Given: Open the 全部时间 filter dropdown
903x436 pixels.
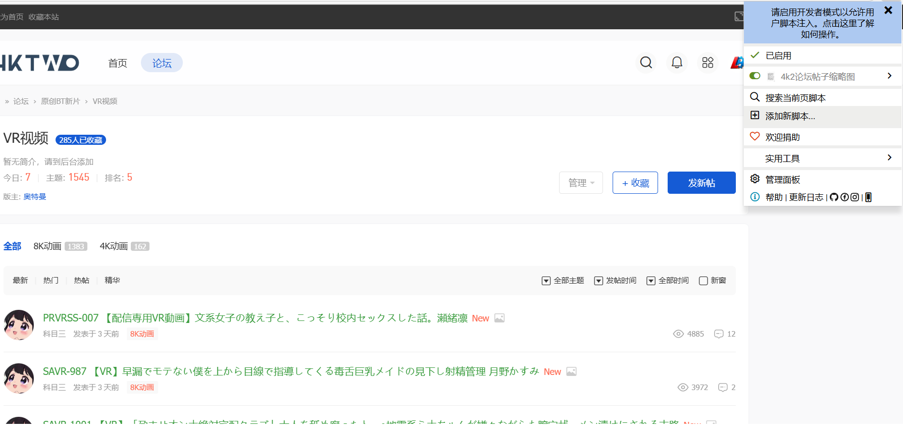Looking at the screenshot, I should pyautogui.click(x=668, y=281).
